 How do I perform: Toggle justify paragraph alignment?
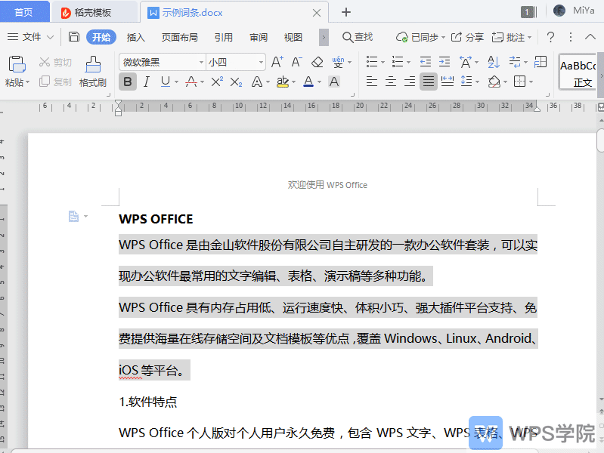pyautogui.click(x=429, y=82)
